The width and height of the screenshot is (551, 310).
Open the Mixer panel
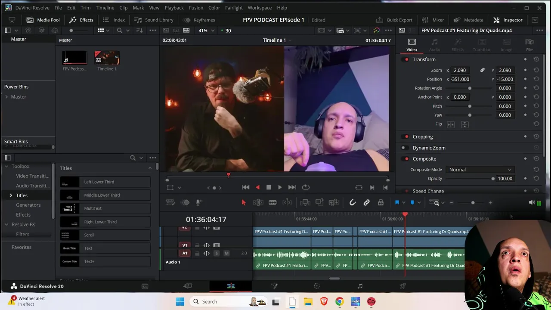coord(433,20)
